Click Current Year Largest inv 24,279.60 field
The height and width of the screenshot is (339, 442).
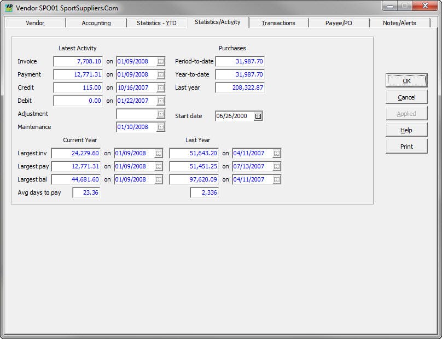point(76,153)
